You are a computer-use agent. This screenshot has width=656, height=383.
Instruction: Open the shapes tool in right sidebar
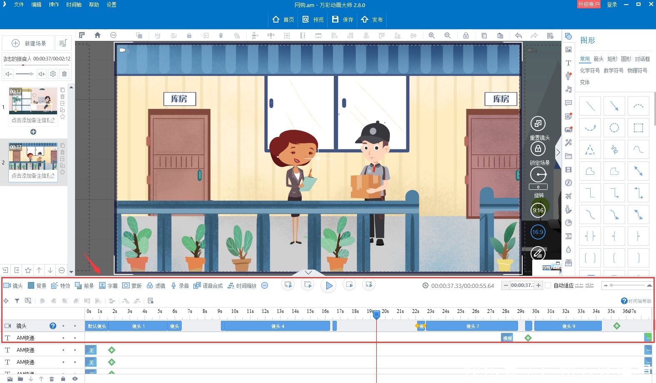[x=568, y=36]
